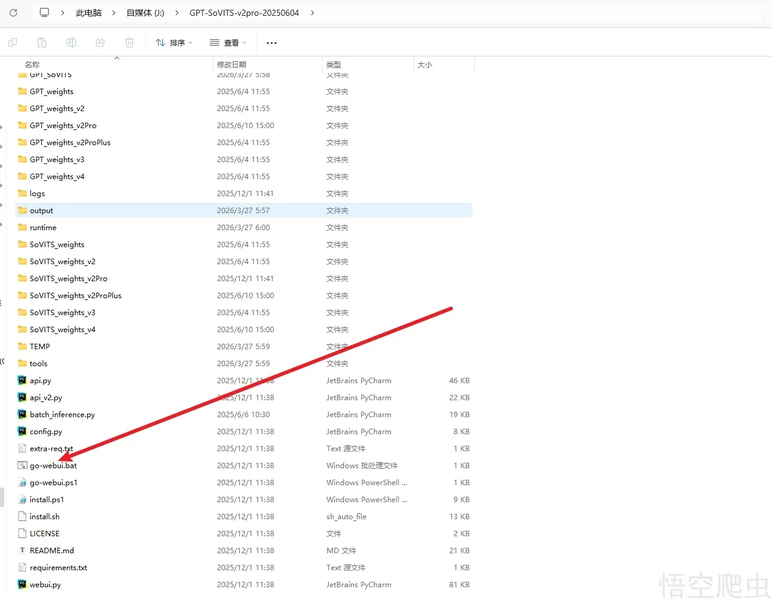
Task: Go to 此电脑 in the address bar
Action: [89, 13]
